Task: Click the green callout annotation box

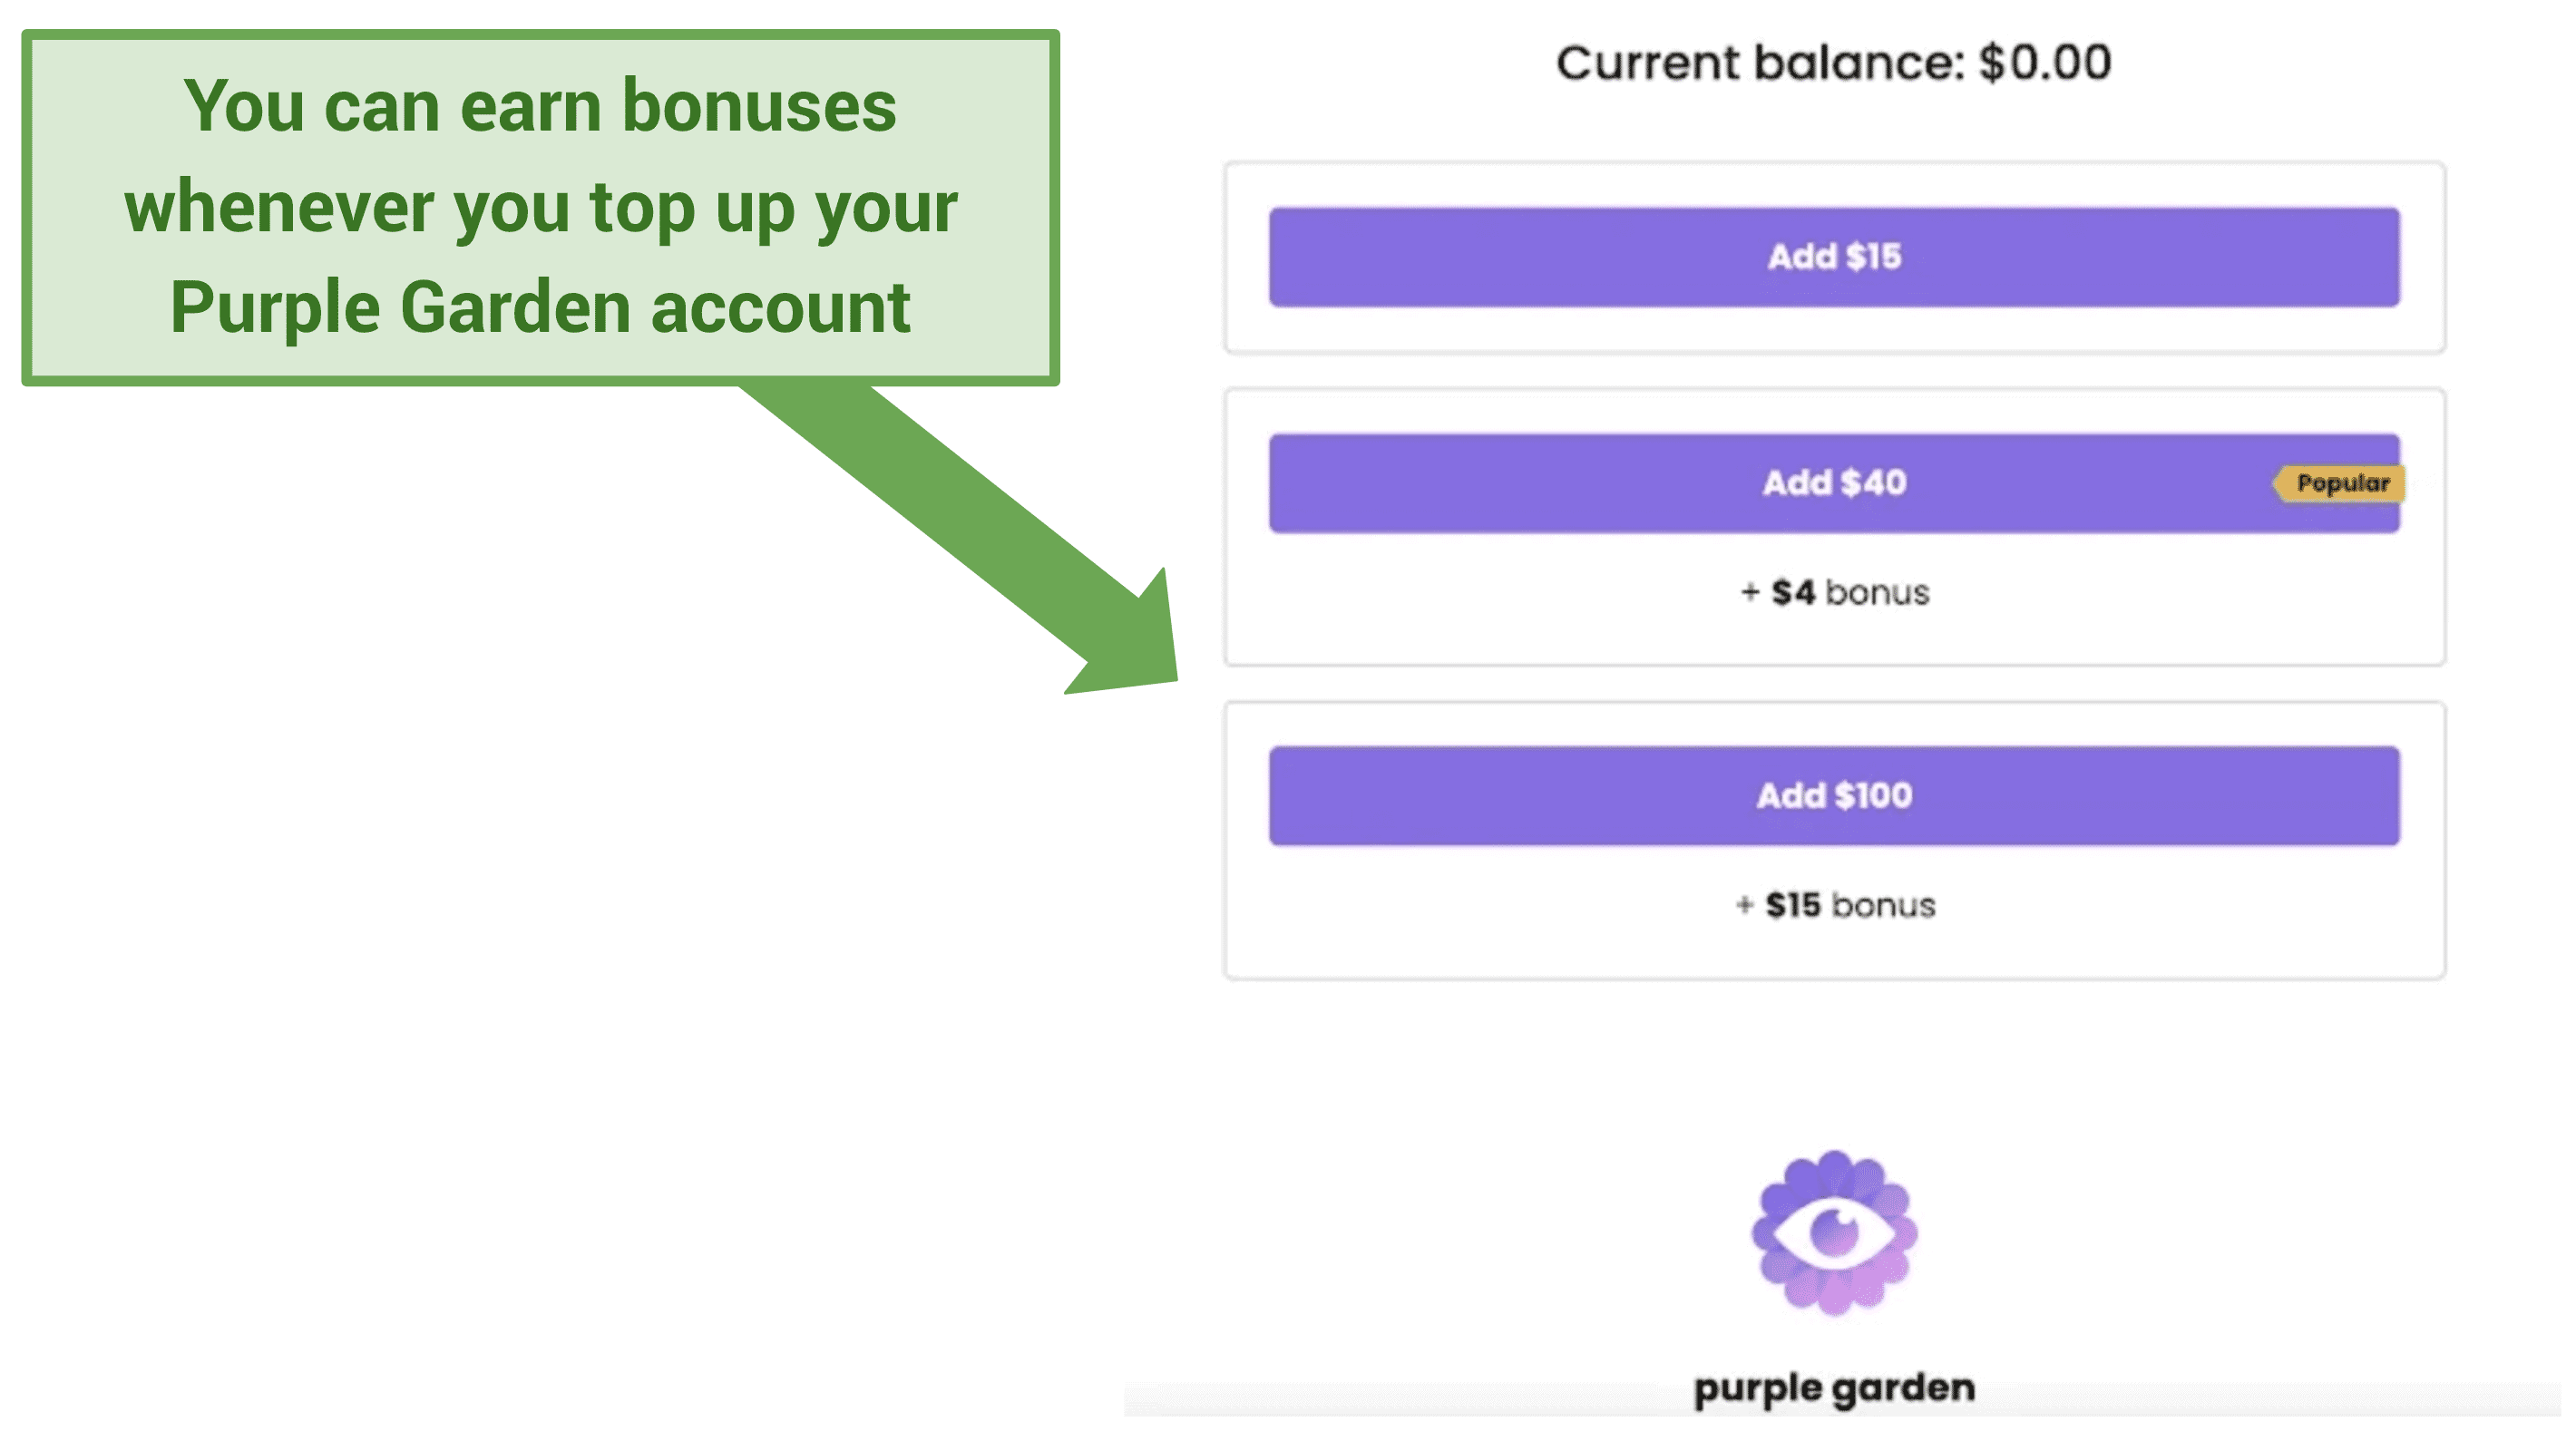Action: 540,207
